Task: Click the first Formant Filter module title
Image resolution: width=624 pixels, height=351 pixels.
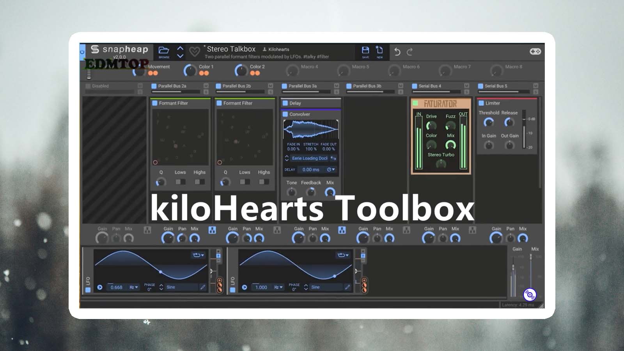Action: (173, 103)
